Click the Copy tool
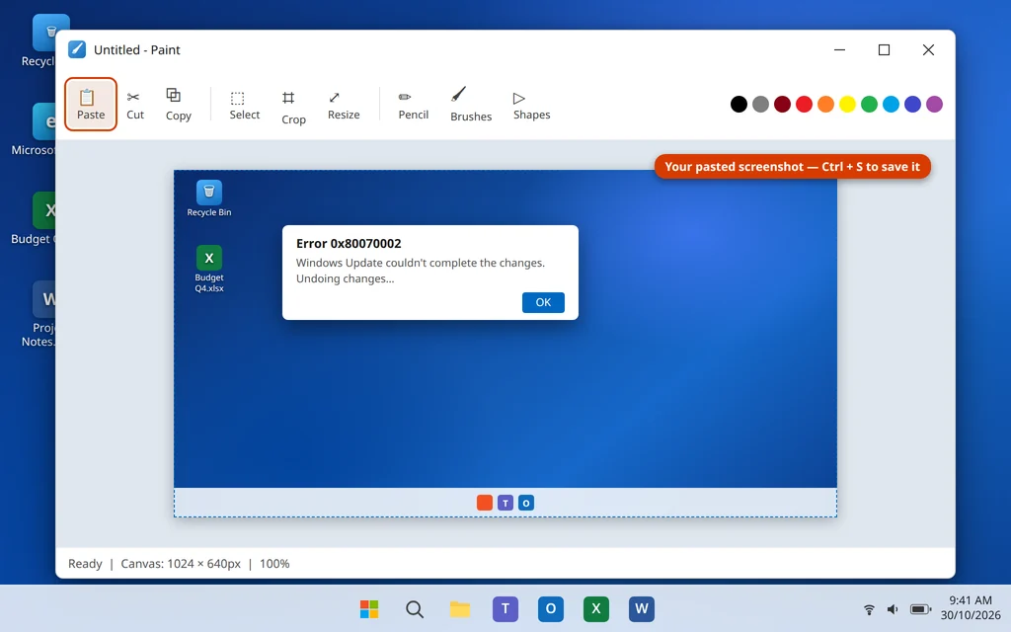This screenshot has width=1011, height=632. pos(178,105)
